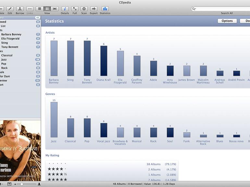Open the search magnifier dropdown
Viewport: 250px width, 187px height.
point(194,9)
